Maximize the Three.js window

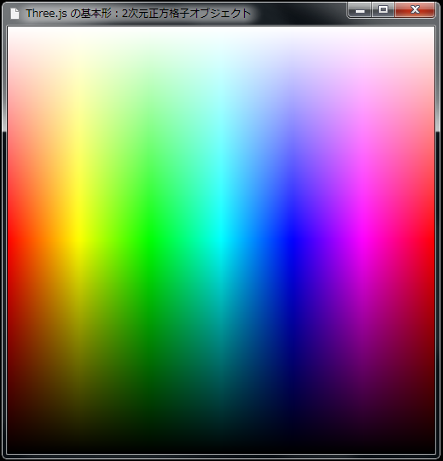tap(383, 9)
